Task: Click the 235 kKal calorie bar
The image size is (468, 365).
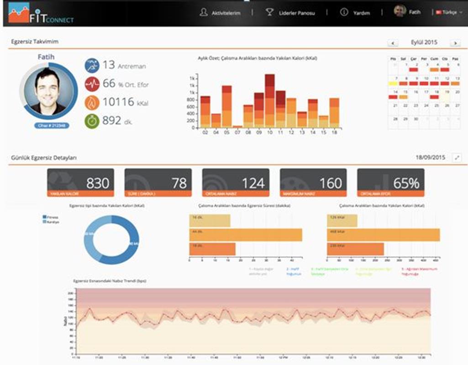Action: (356, 249)
